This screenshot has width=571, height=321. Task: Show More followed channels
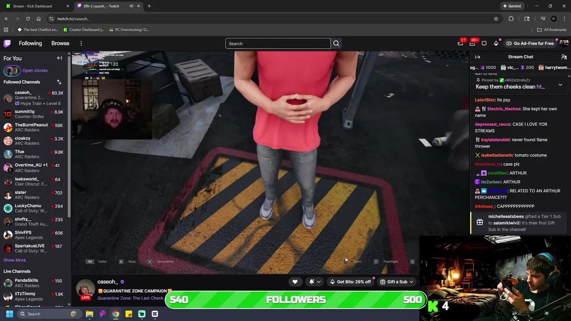coord(15,260)
